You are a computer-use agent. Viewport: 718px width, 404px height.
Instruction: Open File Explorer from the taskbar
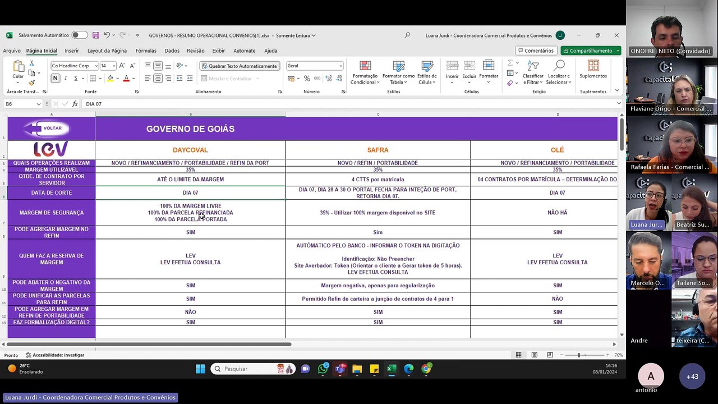[x=357, y=369]
